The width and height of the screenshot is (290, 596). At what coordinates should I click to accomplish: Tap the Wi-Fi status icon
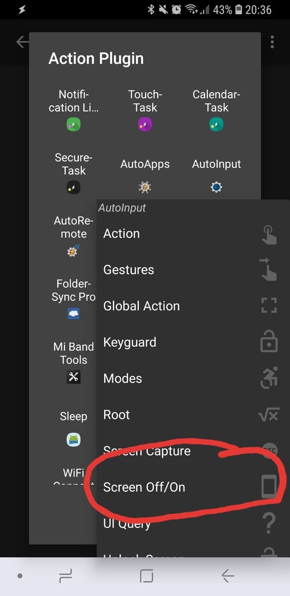point(192,9)
